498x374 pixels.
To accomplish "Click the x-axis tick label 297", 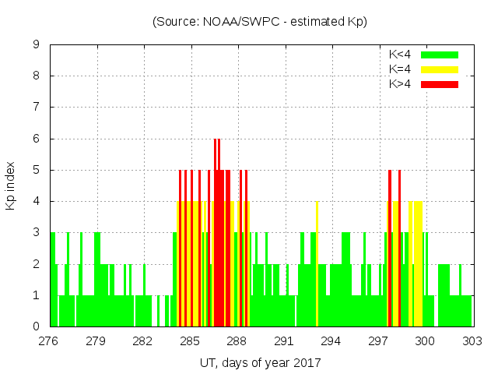I will (377, 341).
